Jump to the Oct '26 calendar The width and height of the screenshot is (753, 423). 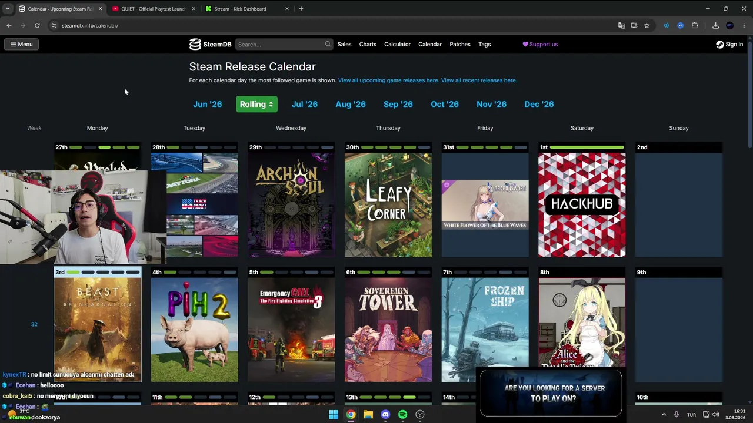click(x=445, y=104)
